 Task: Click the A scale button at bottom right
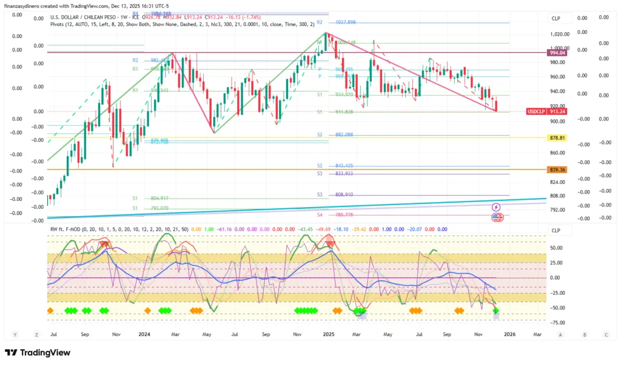coord(560,334)
